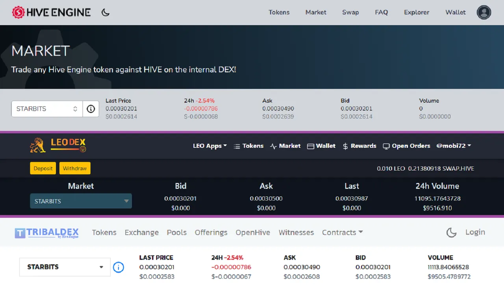Viewport: 504px width, 286px height.
Task: Open the TribalDex Exchange page
Action: coord(142,233)
